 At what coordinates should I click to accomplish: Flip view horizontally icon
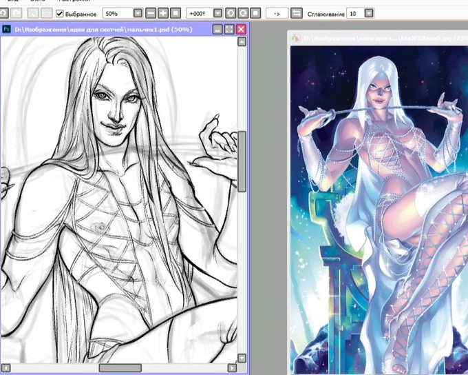(297, 14)
